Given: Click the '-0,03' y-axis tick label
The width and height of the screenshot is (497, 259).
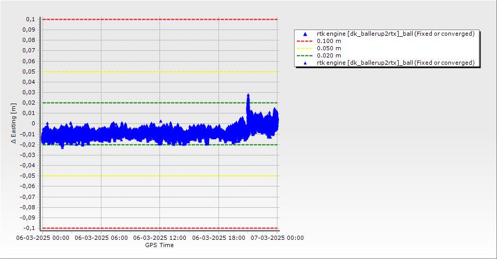Looking at the screenshot, I should point(27,155).
